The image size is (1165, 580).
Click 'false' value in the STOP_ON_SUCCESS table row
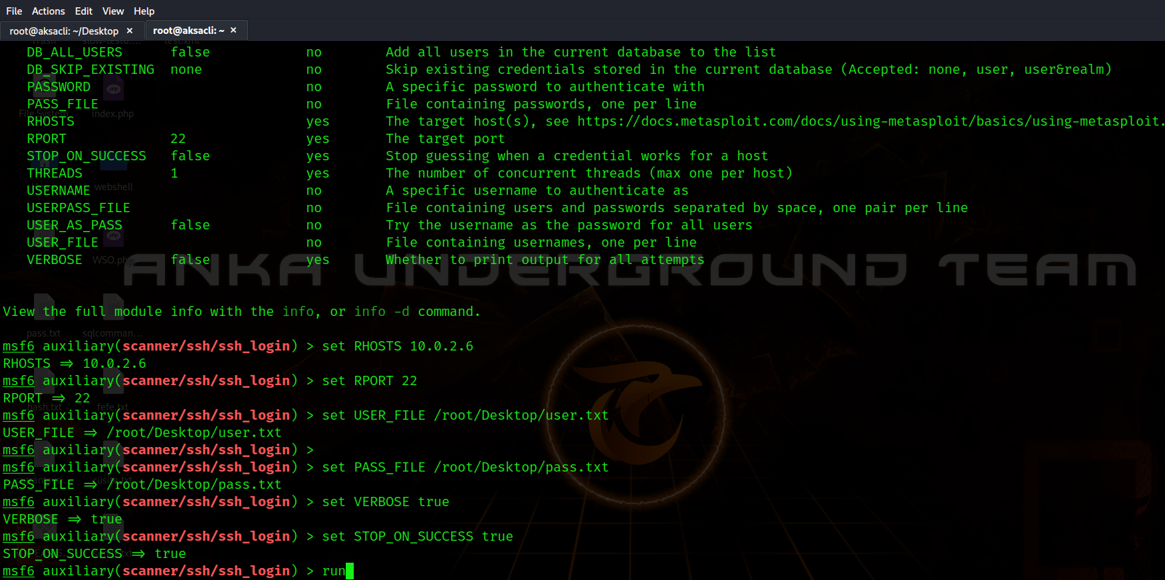click(190, 156)
